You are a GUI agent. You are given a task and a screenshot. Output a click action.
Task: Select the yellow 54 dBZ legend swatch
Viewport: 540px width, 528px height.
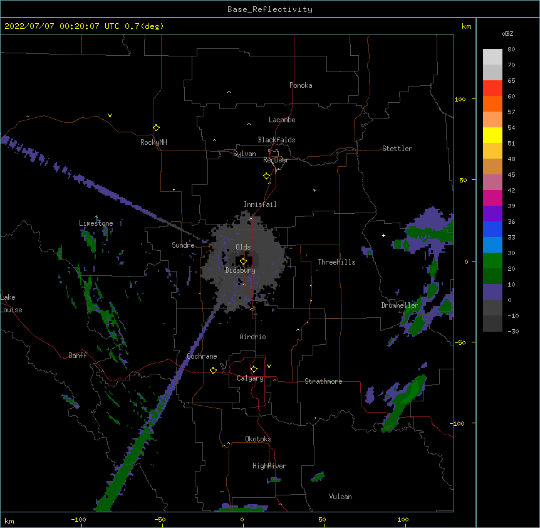492,135
